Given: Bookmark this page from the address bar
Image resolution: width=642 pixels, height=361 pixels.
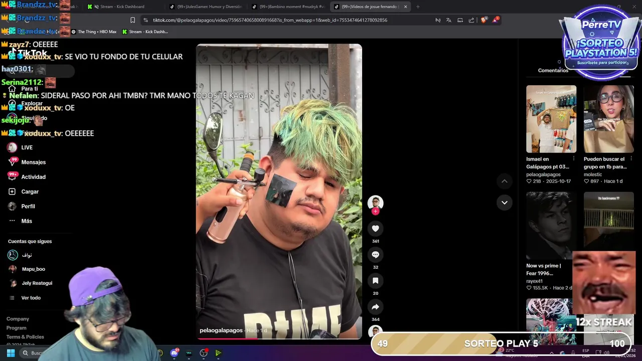Looking at the screenshot, I should 132,20.
